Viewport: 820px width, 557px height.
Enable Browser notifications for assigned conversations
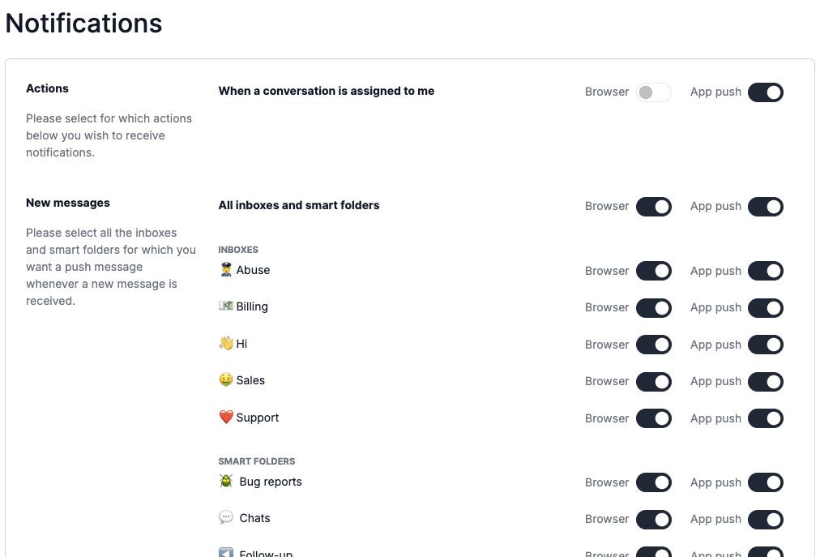coord(653,92)
